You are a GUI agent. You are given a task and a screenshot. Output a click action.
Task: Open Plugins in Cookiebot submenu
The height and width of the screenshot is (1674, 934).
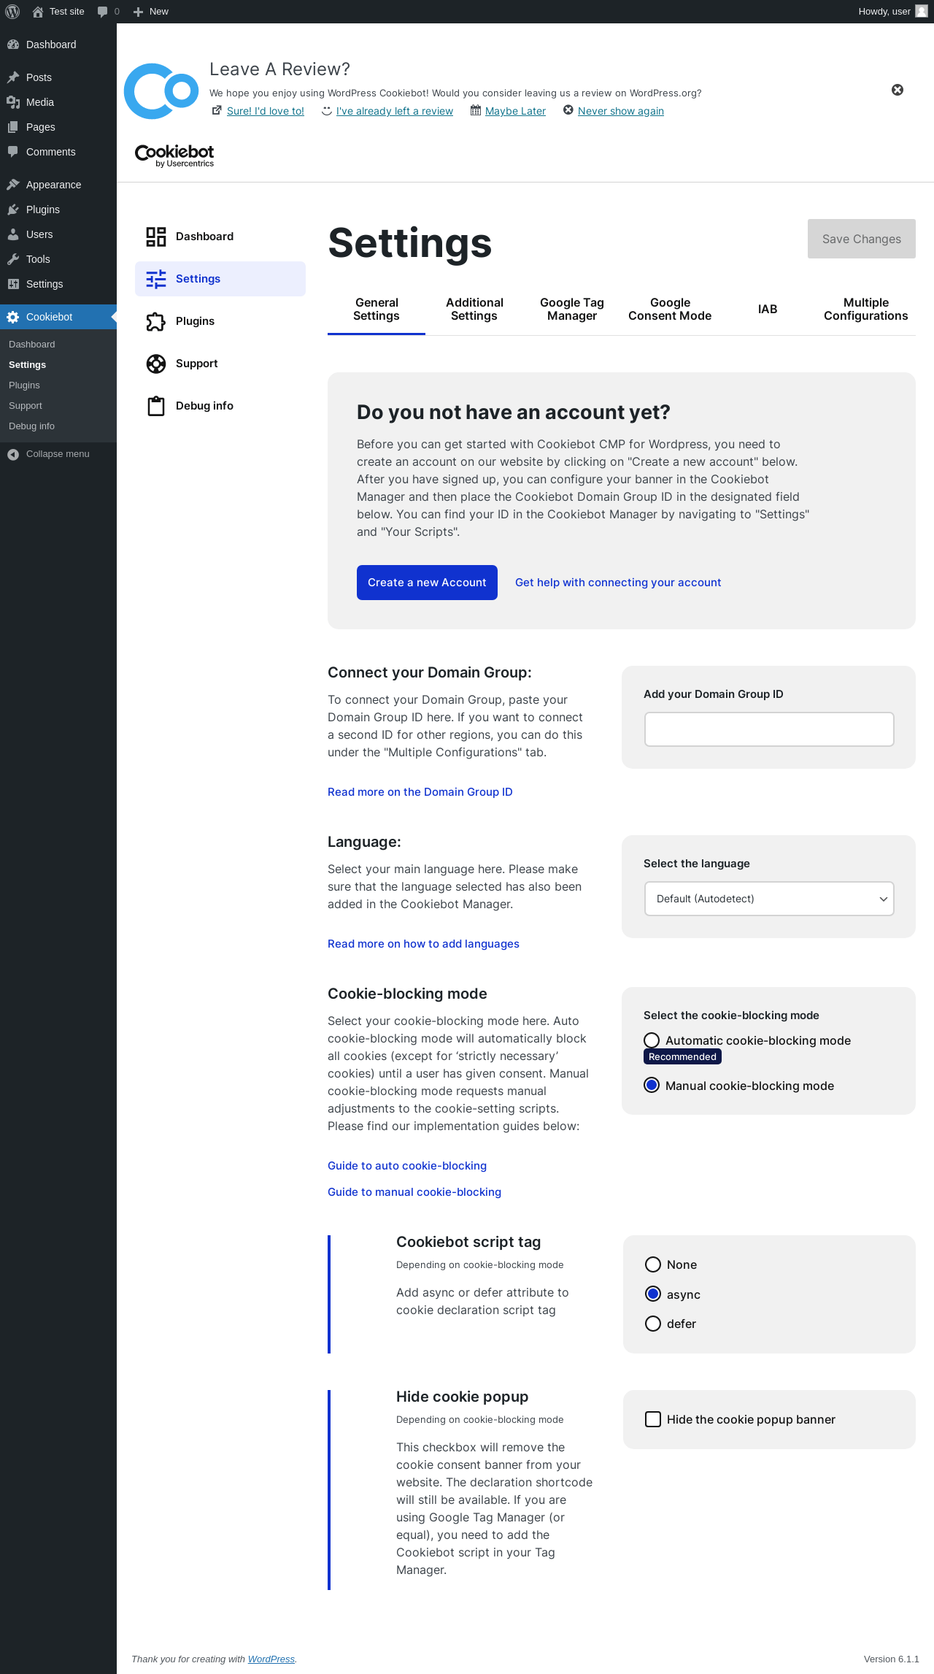pyautogui.click(x=24, y=385)
